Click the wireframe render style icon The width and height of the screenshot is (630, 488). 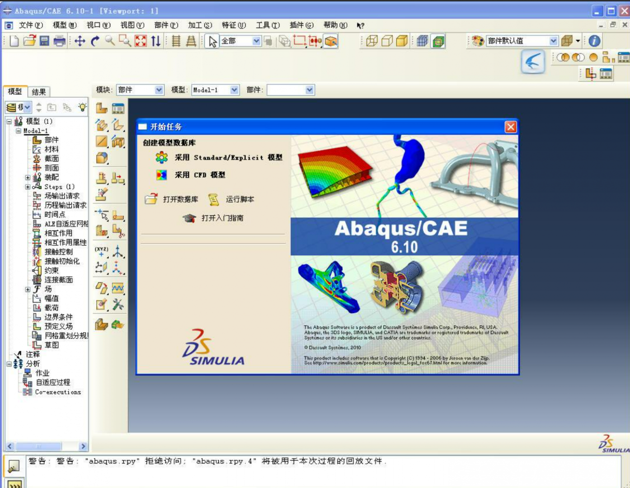coord(372,41)
